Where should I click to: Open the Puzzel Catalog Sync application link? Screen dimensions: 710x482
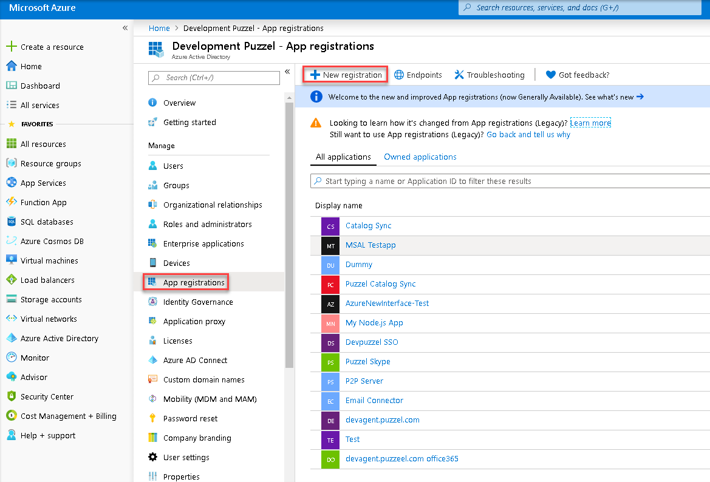coord(380,283)
